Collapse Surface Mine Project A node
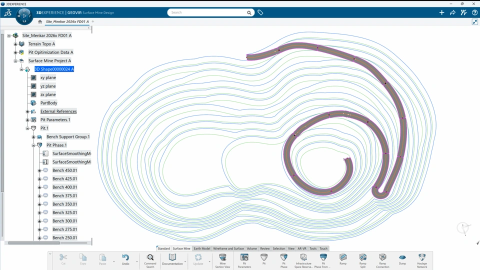 (15, 61)
